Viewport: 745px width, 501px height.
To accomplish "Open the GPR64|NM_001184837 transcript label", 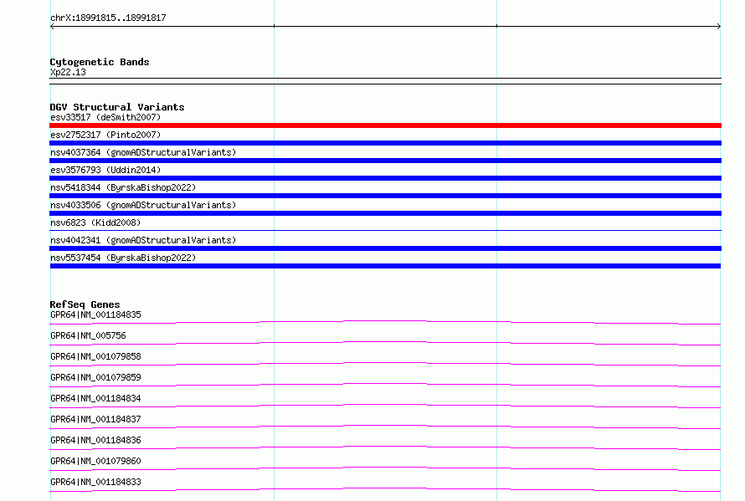I will (x=95, y=419).
